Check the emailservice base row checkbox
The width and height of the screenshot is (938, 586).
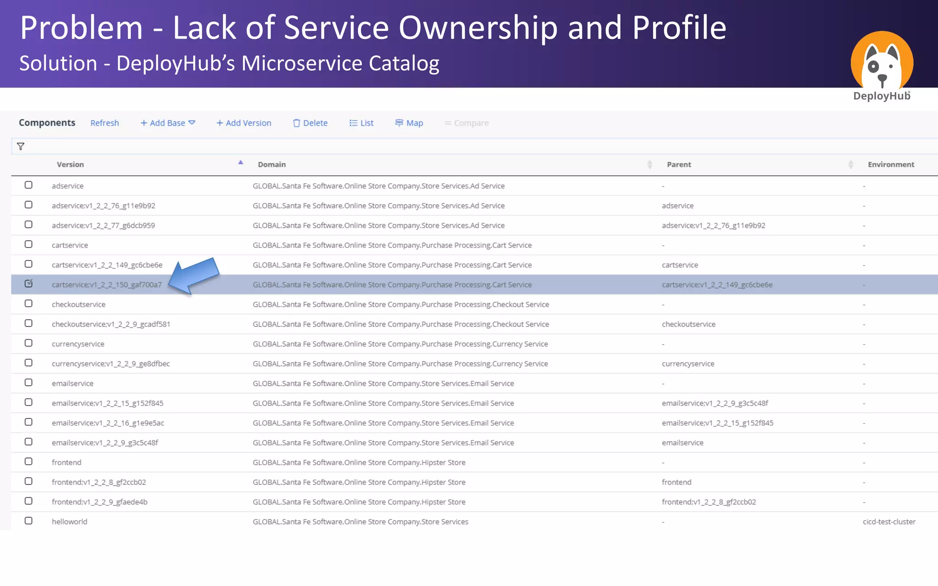(x=28, y=382)
